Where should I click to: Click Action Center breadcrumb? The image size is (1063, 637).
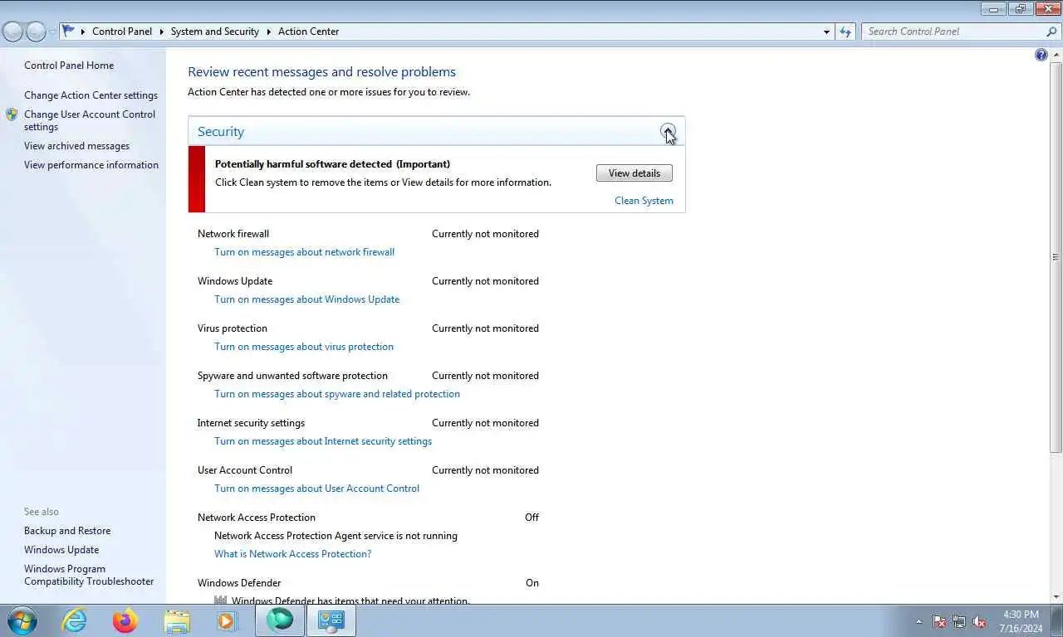tap(308, 32)
